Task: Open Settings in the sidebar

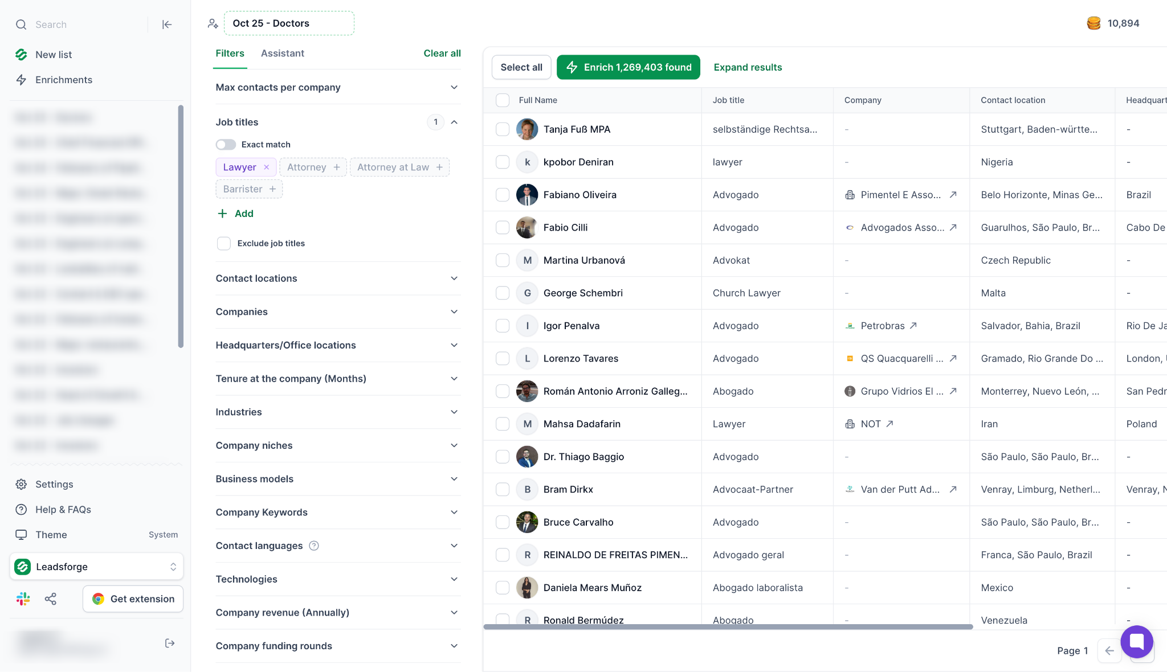Action: [54, 485]
